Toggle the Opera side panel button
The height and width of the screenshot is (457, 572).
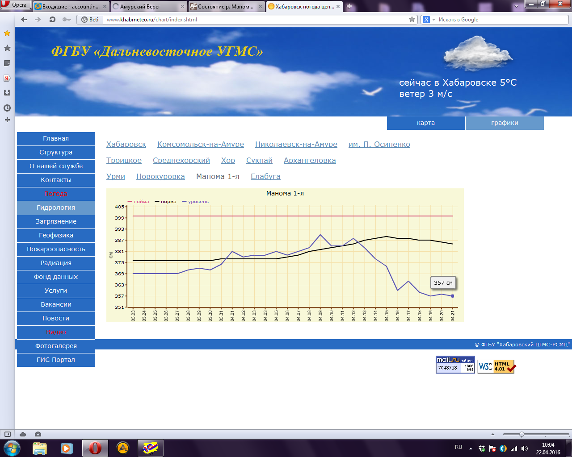pos(7,434)
